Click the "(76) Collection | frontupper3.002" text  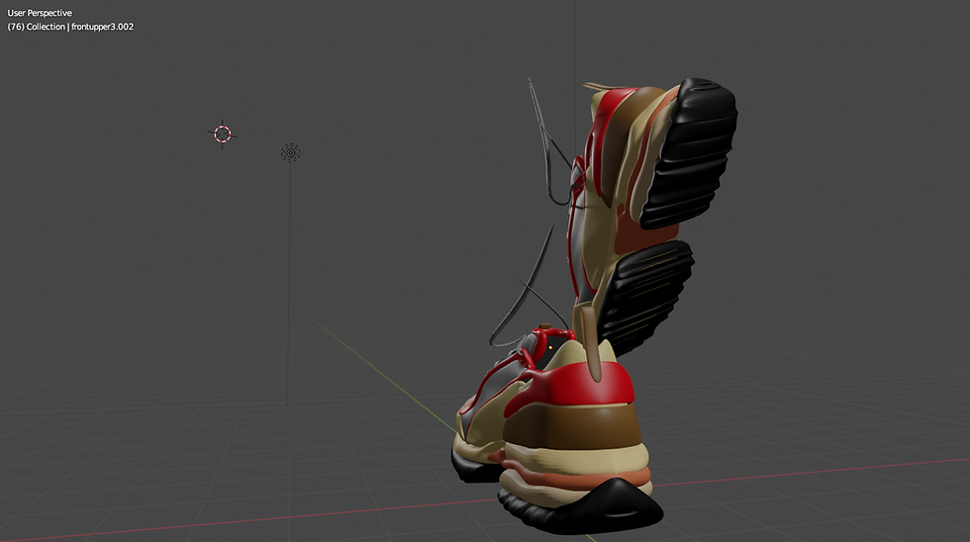[x=70, y=27]
